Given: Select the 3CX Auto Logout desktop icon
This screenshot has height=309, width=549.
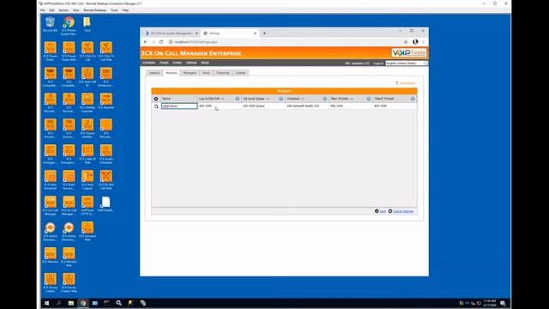Looking at the screenshot, I should click(x=87, y=179).
